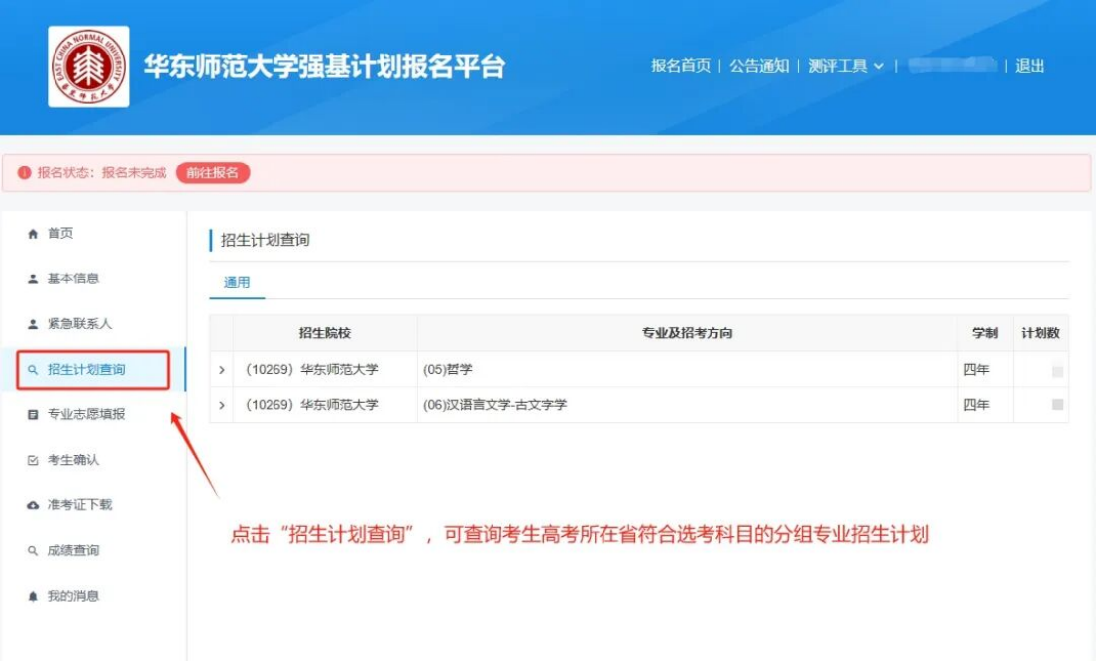Screen dimensions: 1096x661
Task: Click the cloud icon beside 准考证下载
Action: pyautogui.click(x=33, y=505)
